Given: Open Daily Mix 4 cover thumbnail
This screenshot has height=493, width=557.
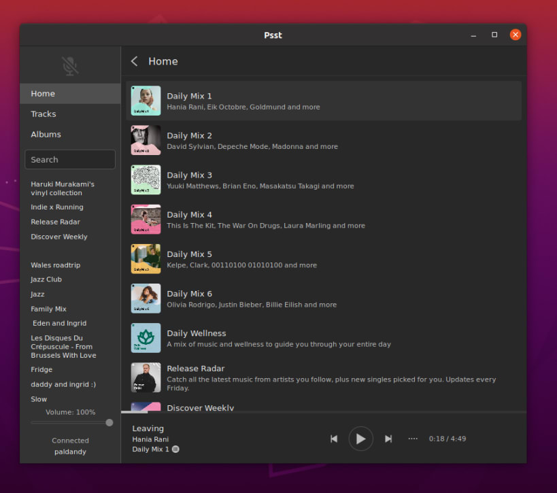Looking at the screenshot, I should click(146, 219).
